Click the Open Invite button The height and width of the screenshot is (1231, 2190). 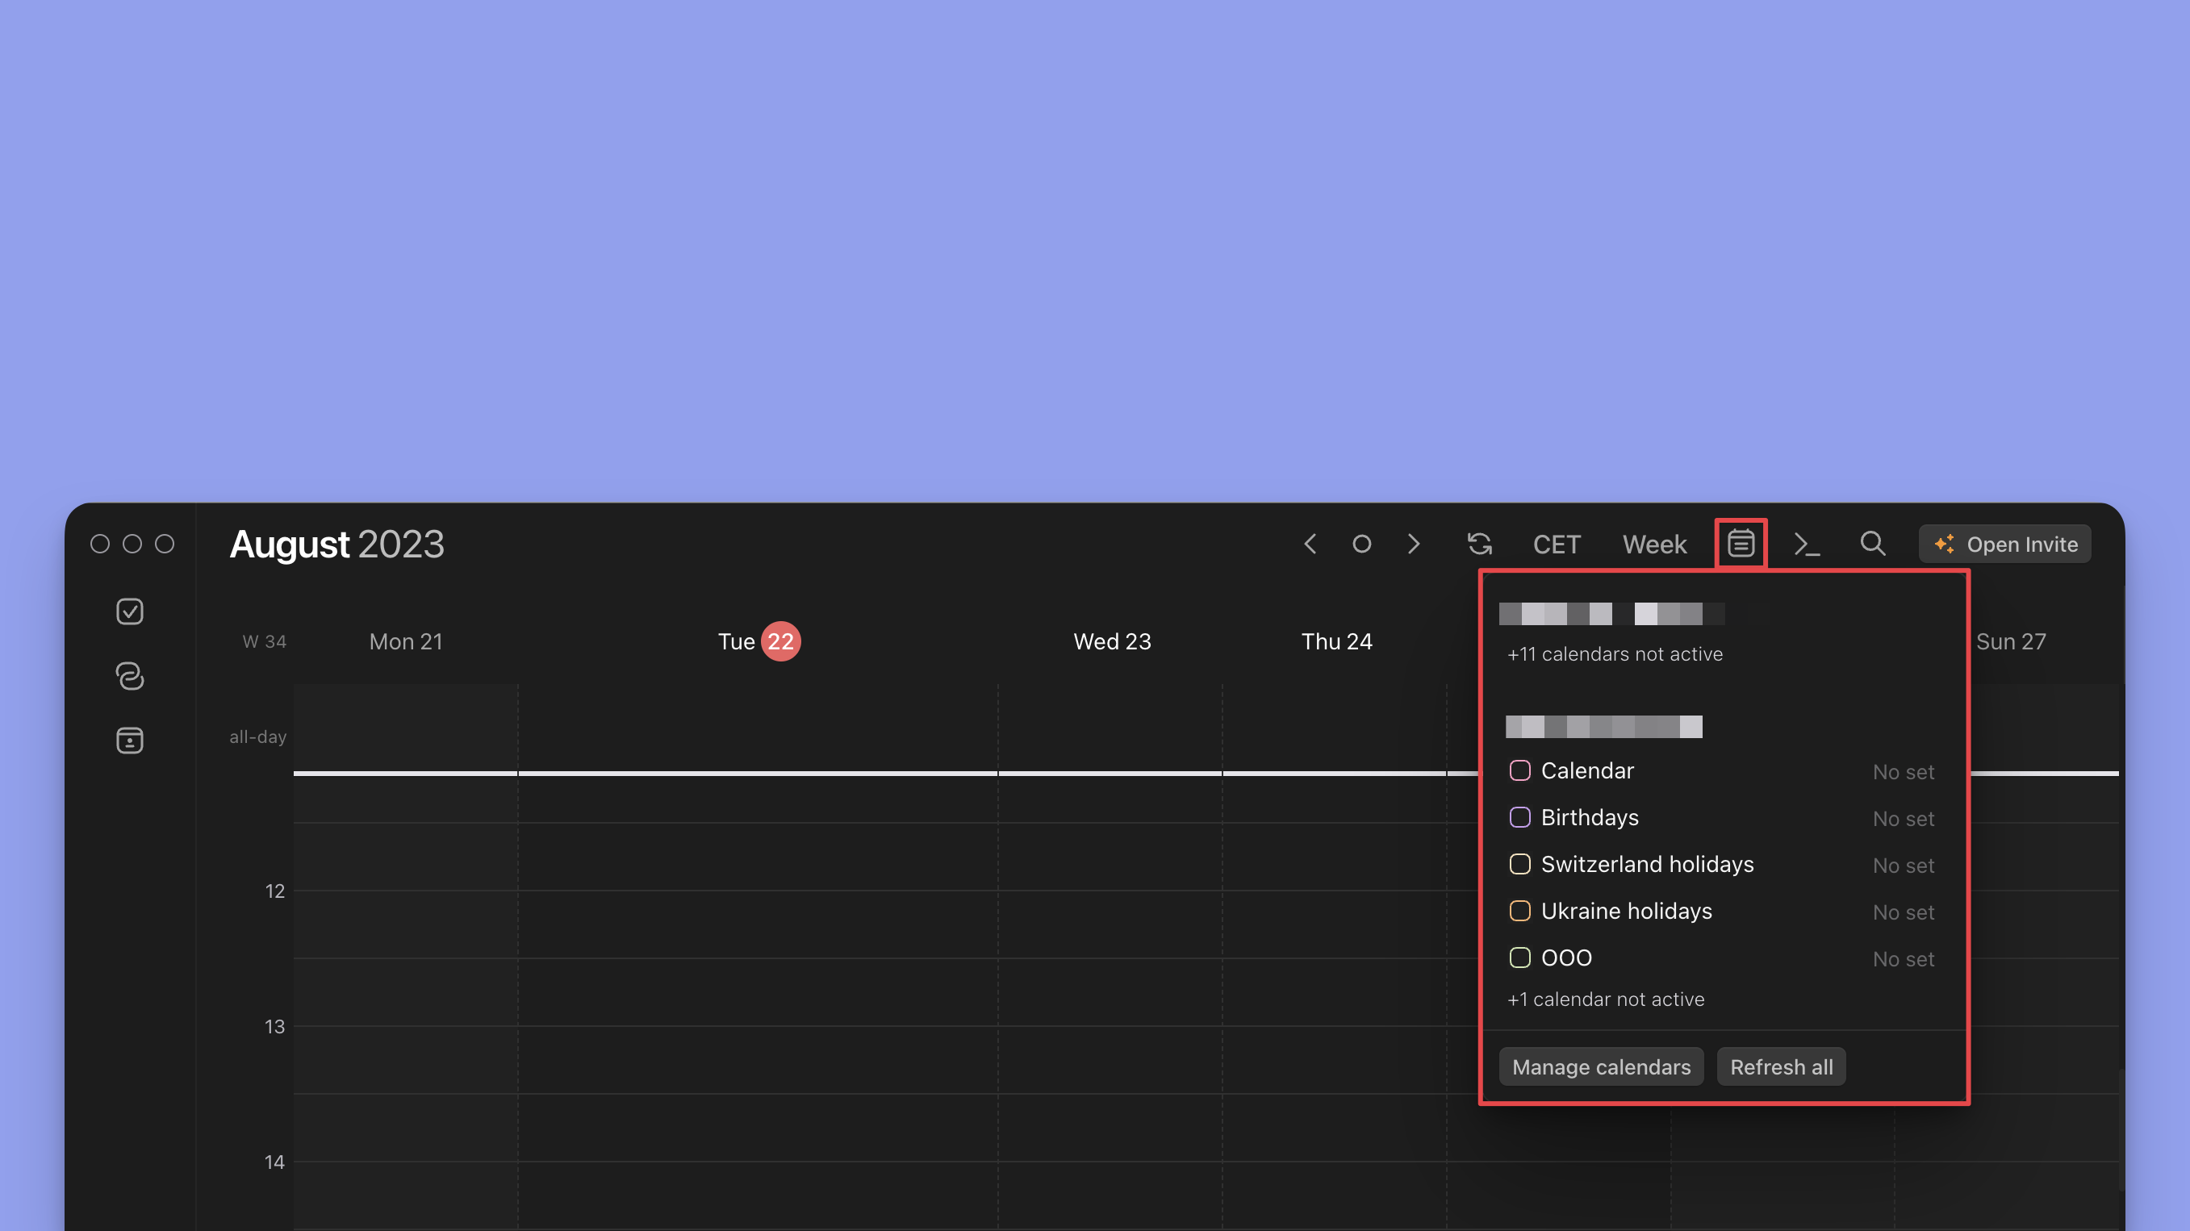[x=2004, y=544]
